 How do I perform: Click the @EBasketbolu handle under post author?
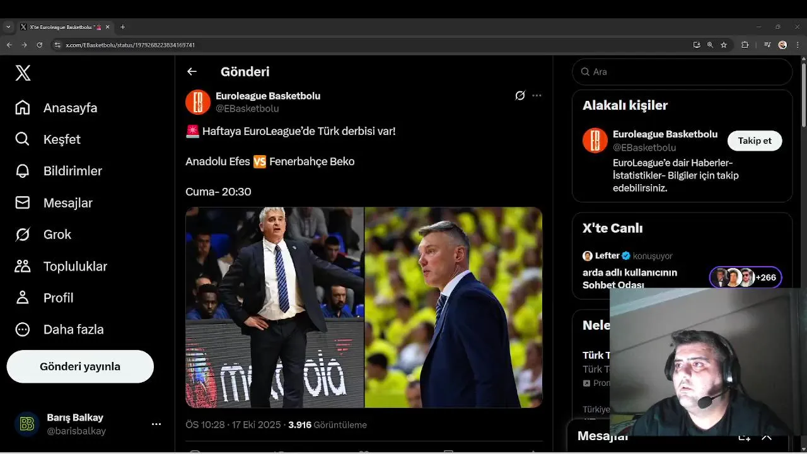[247, 108]
